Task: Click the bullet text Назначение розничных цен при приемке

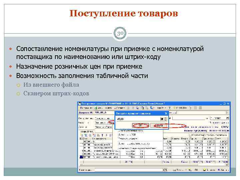Action: (x=79, y=66)
